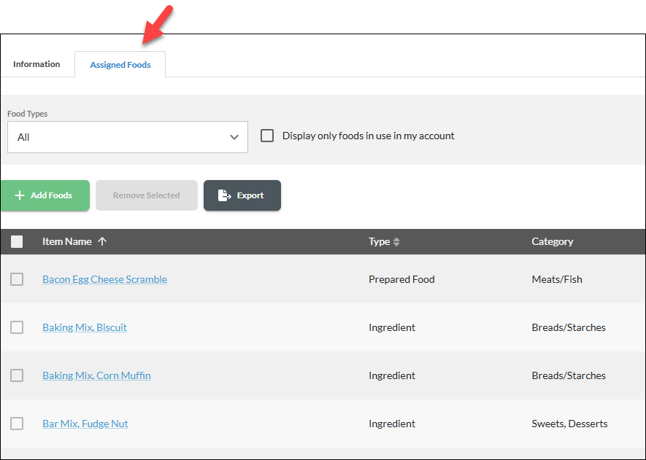Click the Item Name column header text
The height and width of the screenshot is (460, 646).
tap(66, 241)
